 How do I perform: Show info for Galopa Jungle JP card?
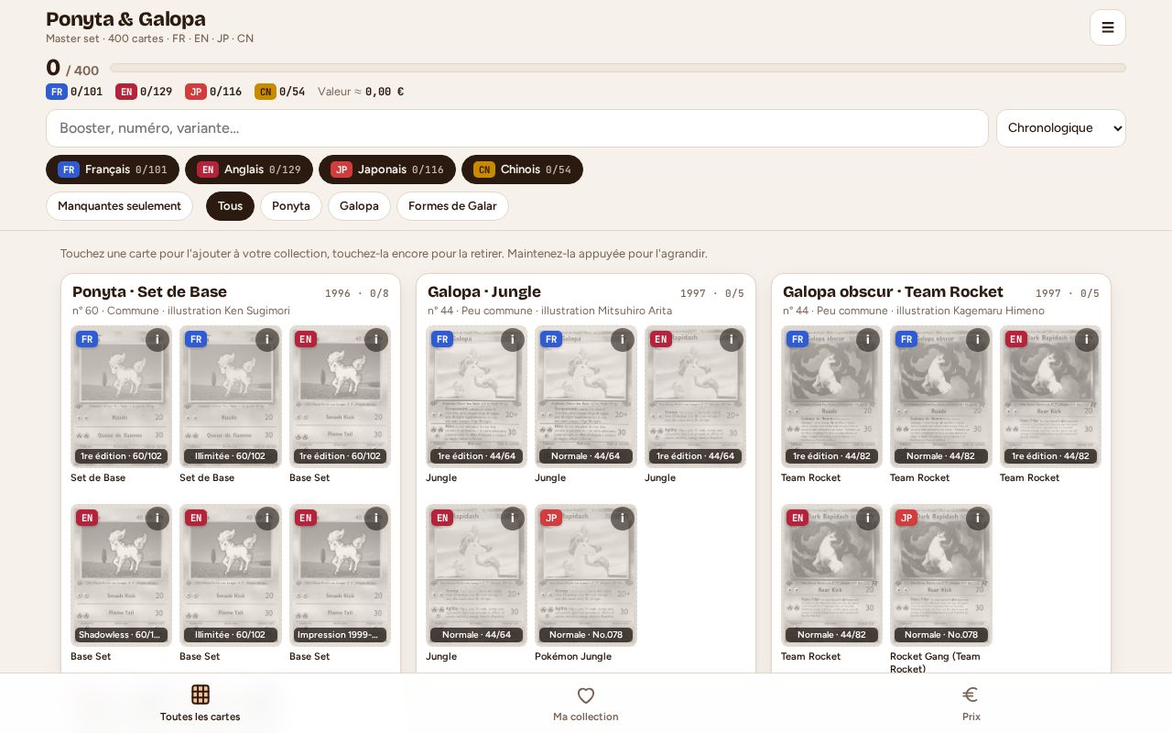623,519
